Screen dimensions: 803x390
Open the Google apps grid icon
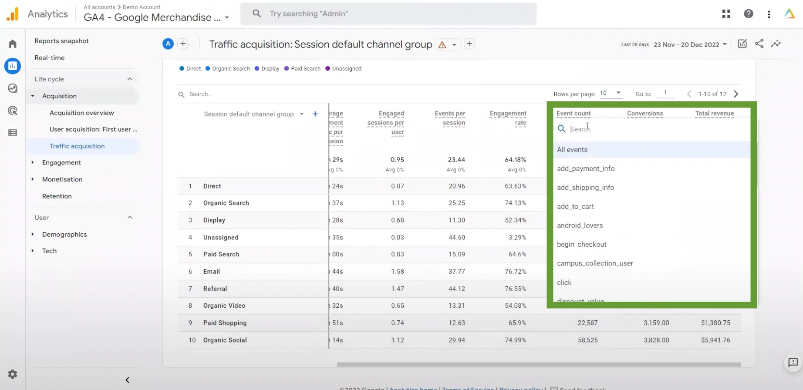click(726, 14)
